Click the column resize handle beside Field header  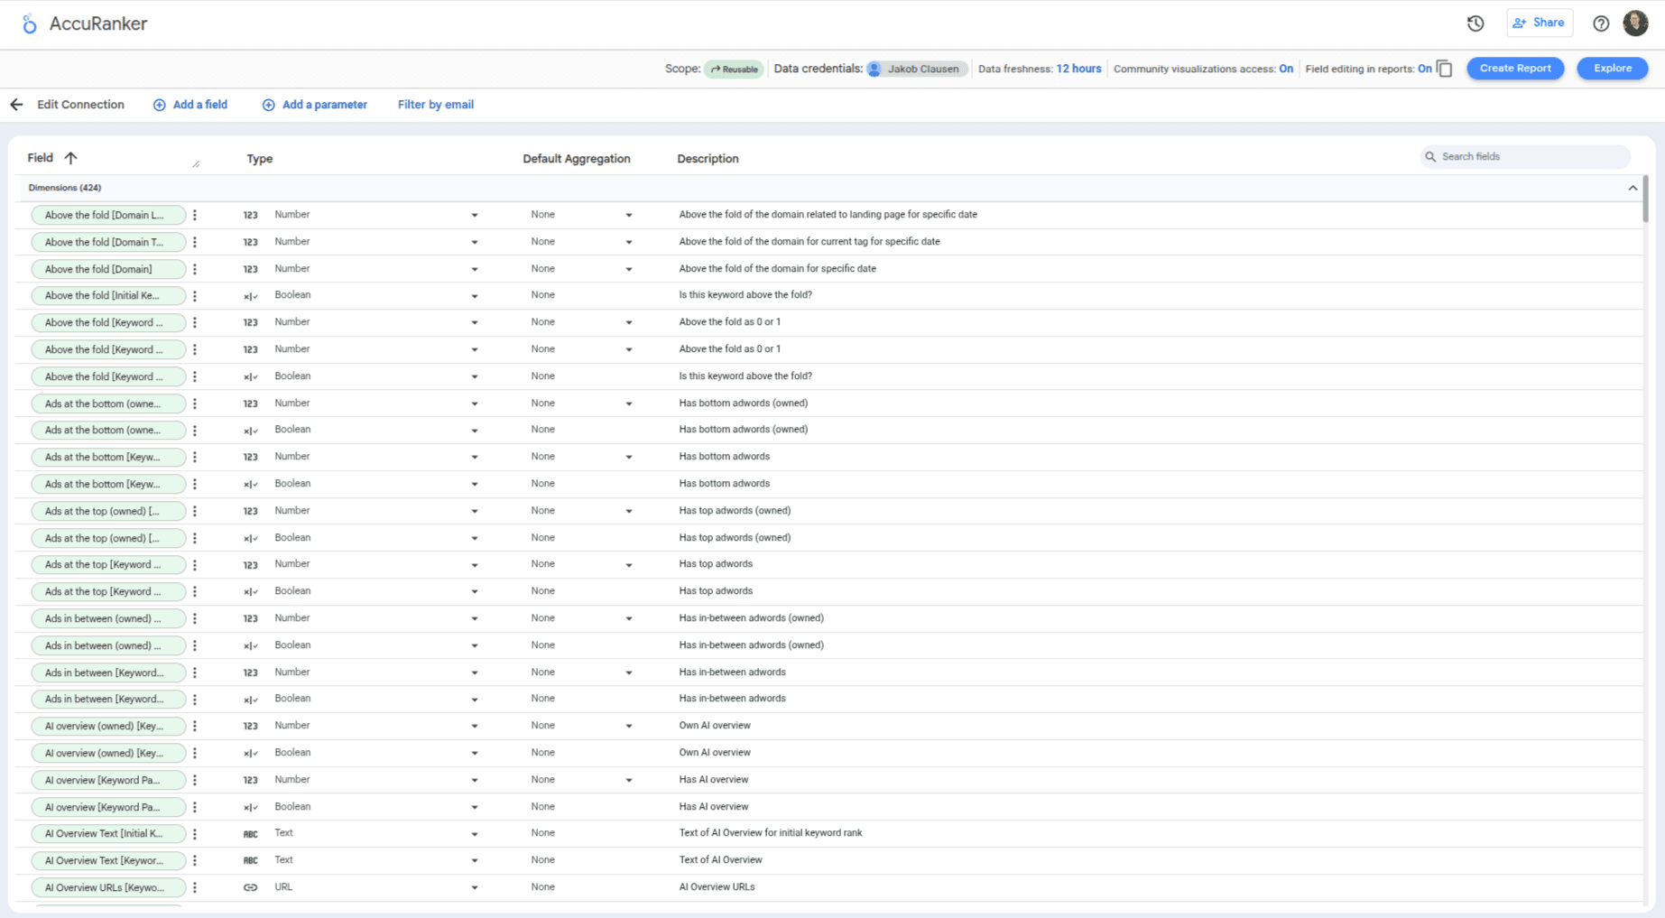point(196,163)
